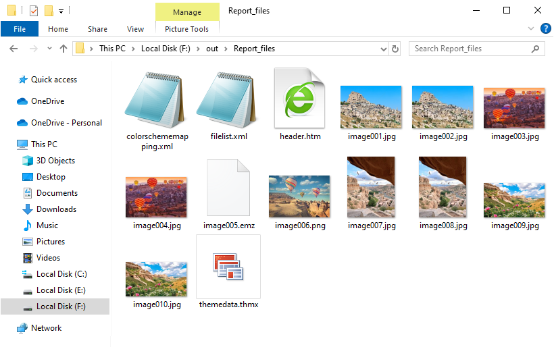Viewport: 554px width, 347px height.
Task: Open the File menu tab
Action: pos(20,29)
